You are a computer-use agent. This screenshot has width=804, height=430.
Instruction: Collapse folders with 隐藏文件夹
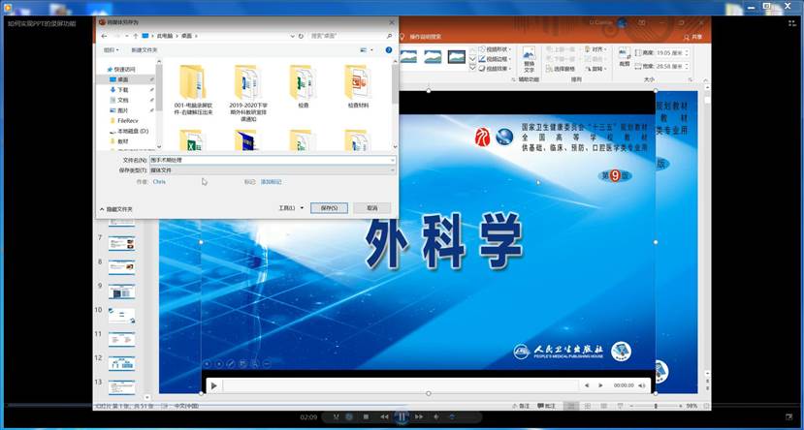[115, 209]
